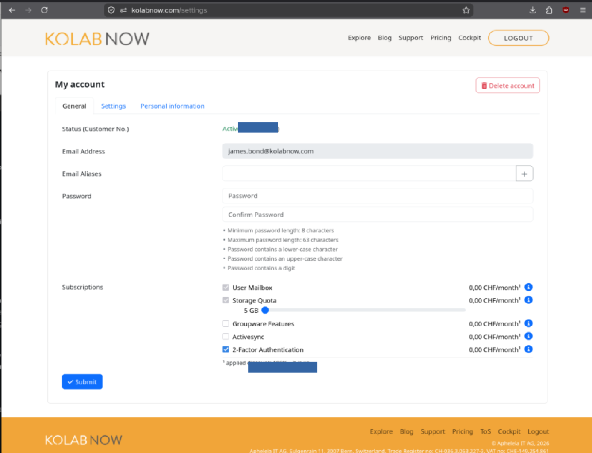Click the info icon beside User Mailbox price
The width and height of the screenshot is (592, 453).
pos(528,287)
